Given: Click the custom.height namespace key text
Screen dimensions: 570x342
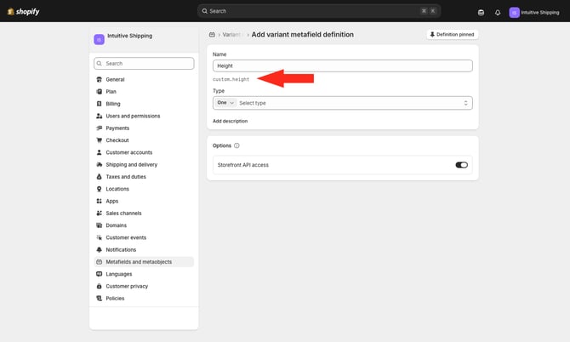Looking at the screenshot, I should pyautogui.click(x=231, y=79).
